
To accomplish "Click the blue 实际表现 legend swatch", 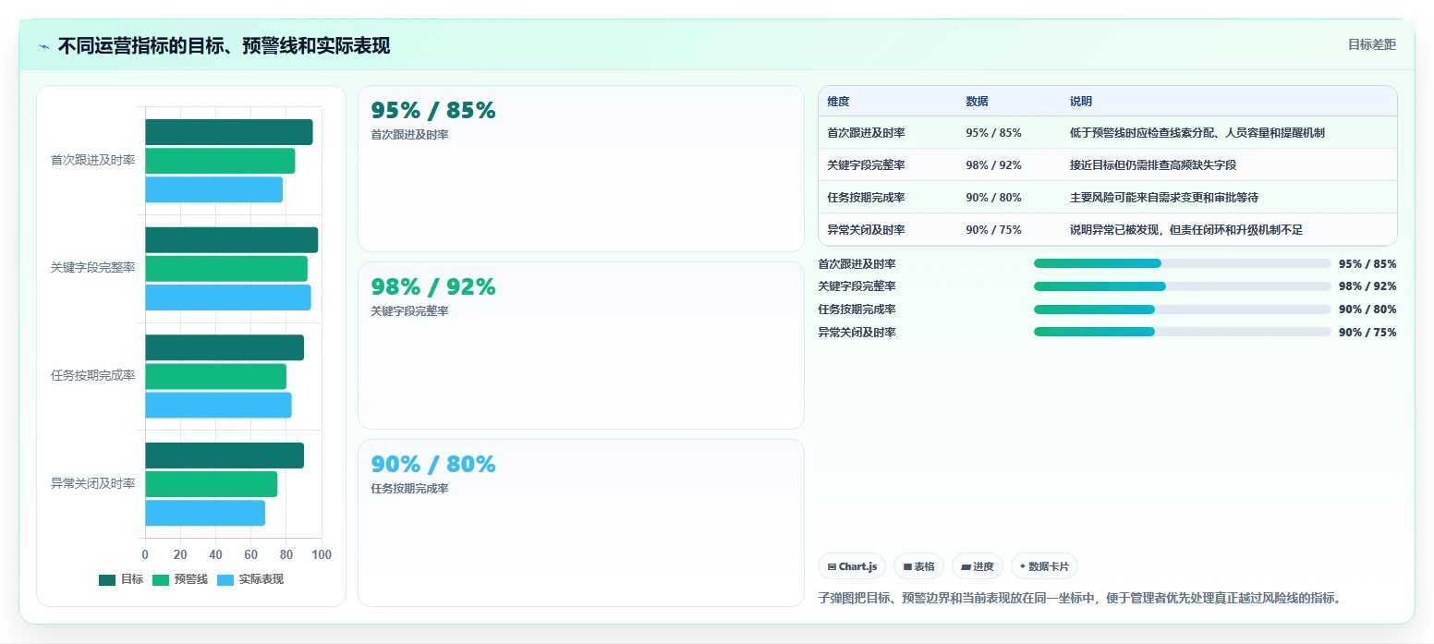I will pos(225,579).
